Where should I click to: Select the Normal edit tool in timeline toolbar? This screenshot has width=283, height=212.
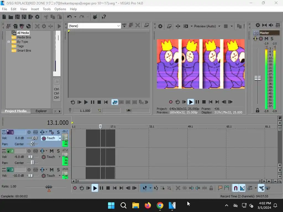145,188
